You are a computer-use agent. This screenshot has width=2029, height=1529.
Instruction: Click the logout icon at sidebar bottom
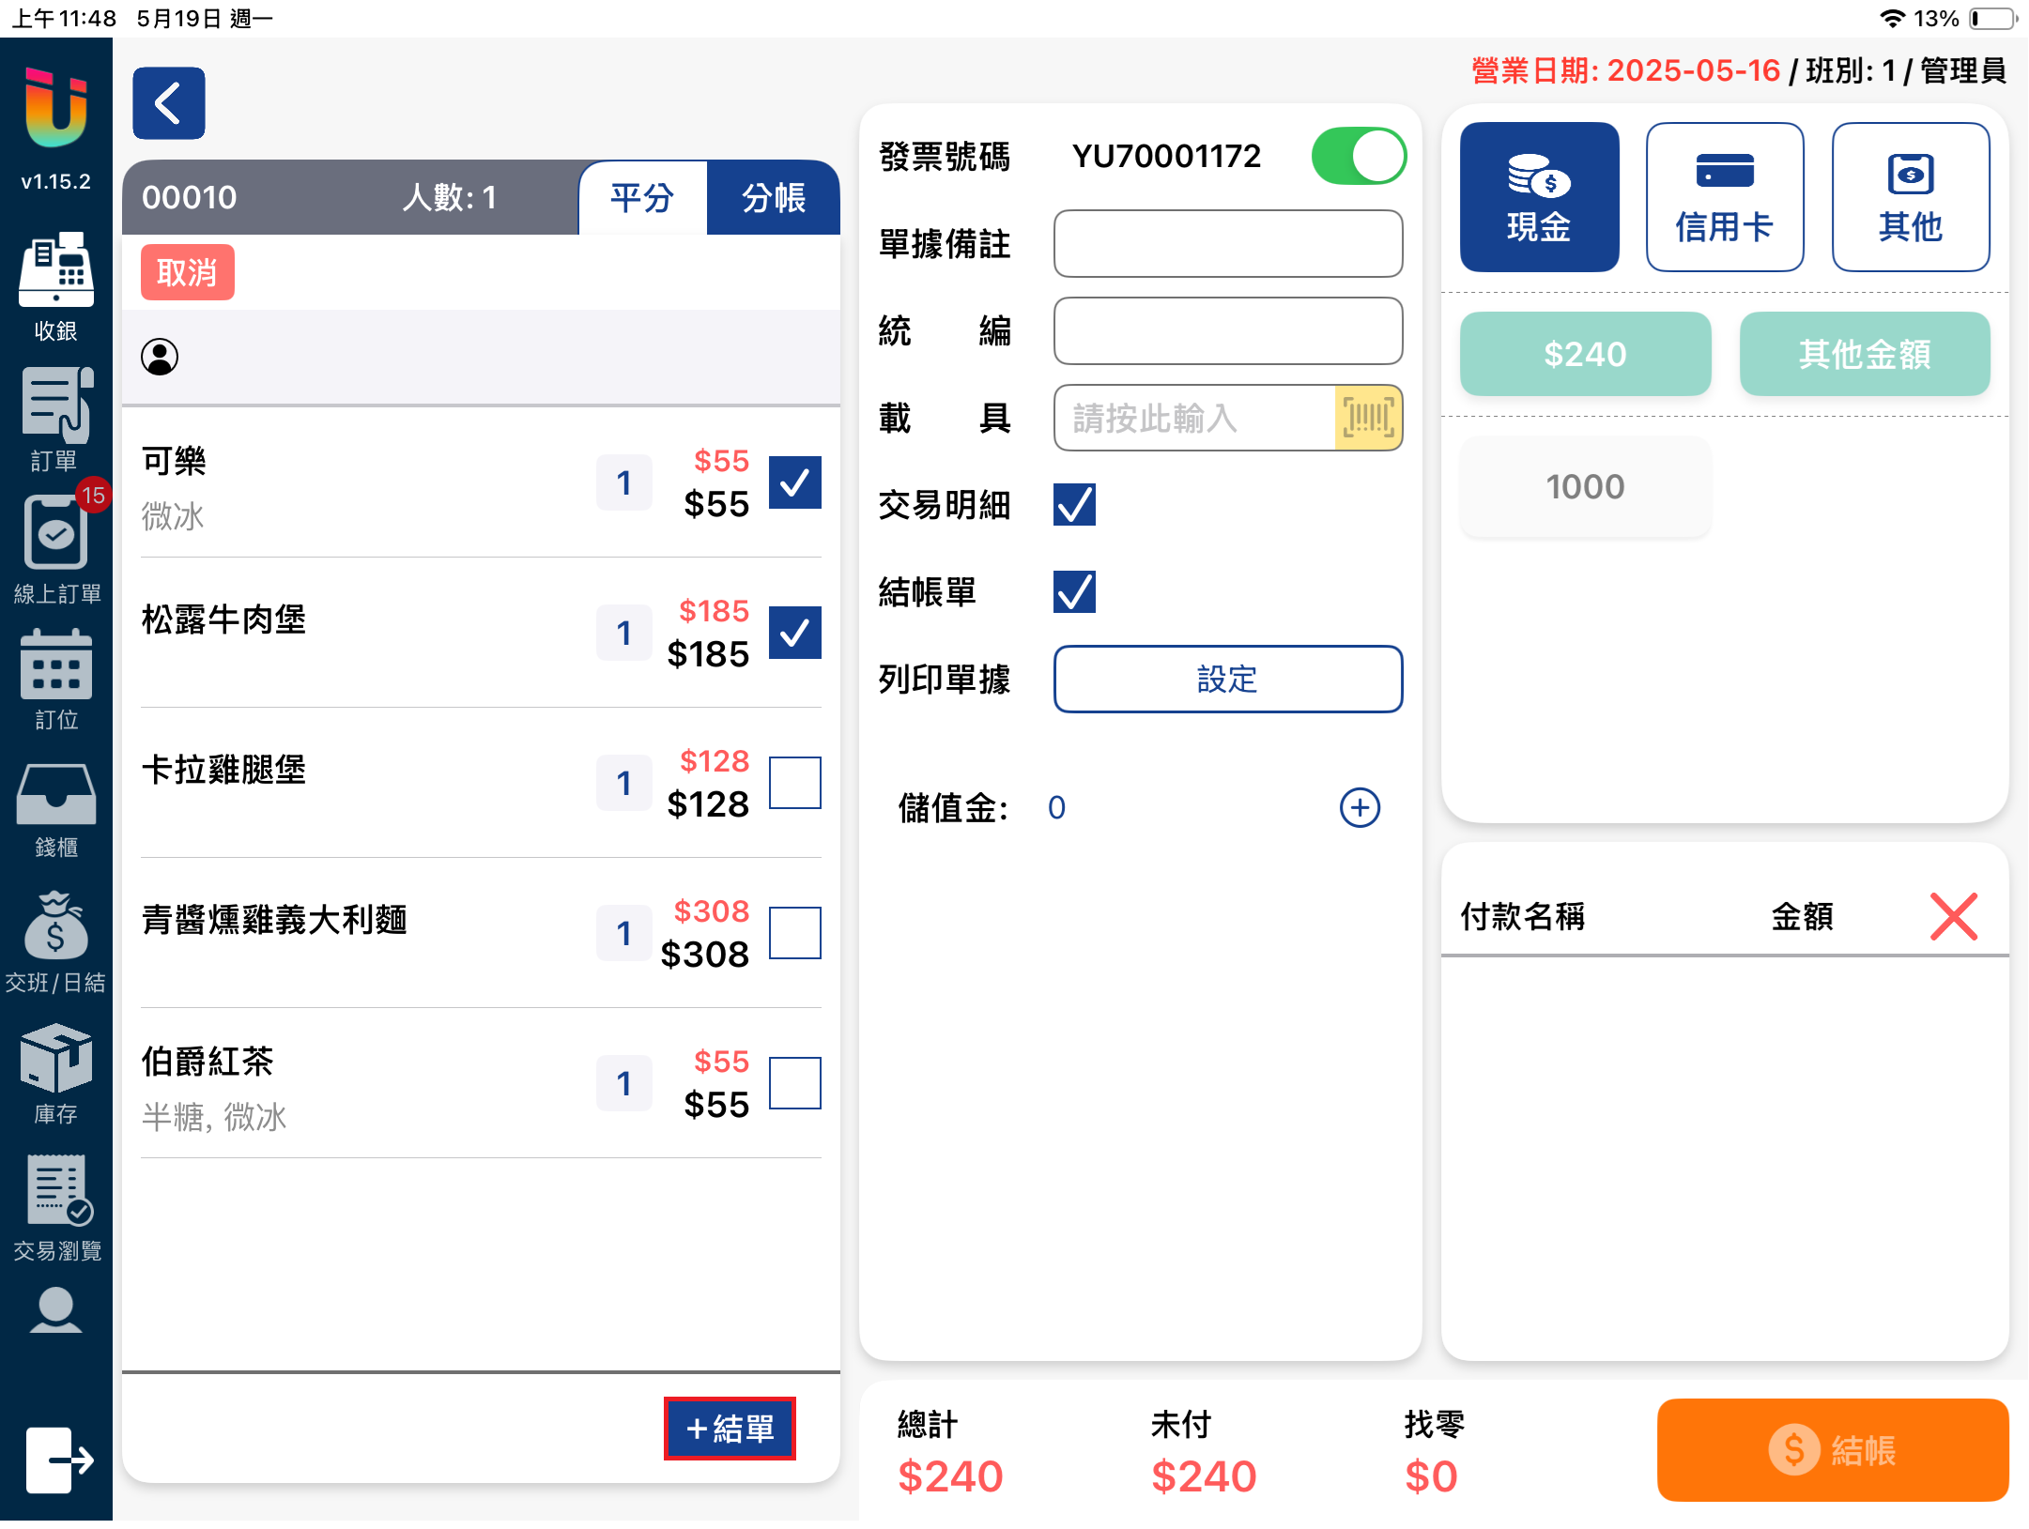click(x=58, y=1460)
